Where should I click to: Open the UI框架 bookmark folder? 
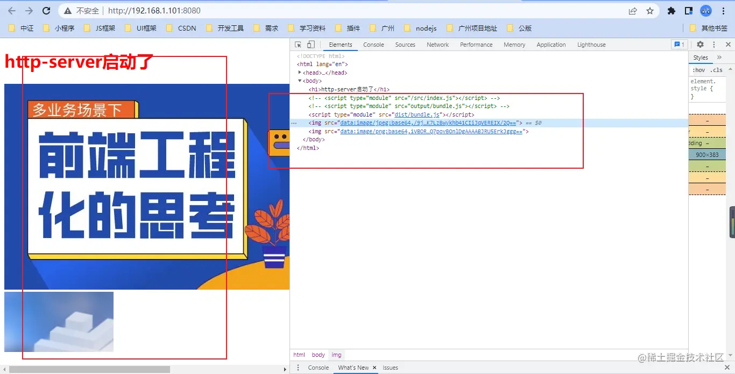tap(141, 28)
